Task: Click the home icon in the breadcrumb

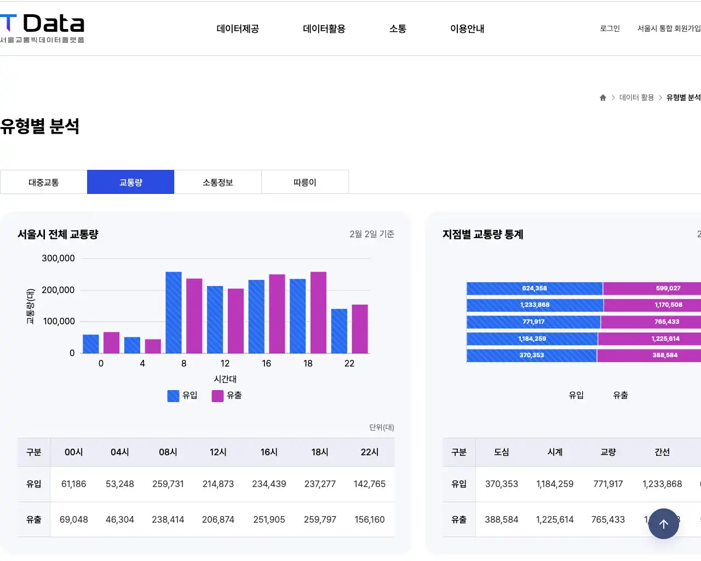Action: click(602, 97)
